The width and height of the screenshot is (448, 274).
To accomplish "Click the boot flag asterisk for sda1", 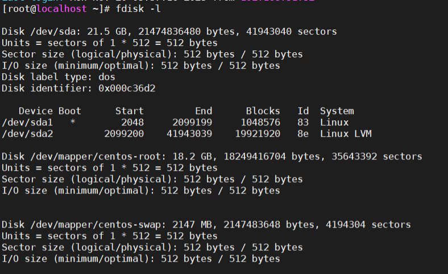I will pyautogui.click(x=72, y=122).
